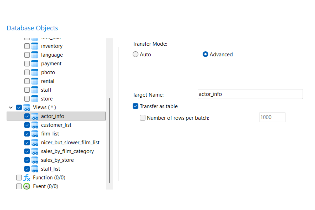Click the actor_info view icon
315x210 pixels.
[35, 116]
